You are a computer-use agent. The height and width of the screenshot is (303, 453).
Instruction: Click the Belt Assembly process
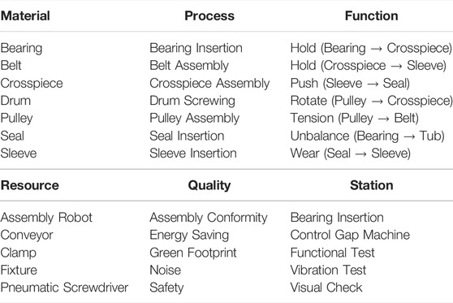coord(189,66)
